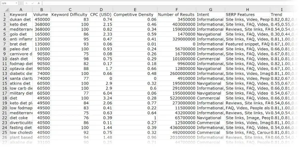The width and height of the screenshot is (300, 147).
Task: Select column H header
Action: [248, 10]
